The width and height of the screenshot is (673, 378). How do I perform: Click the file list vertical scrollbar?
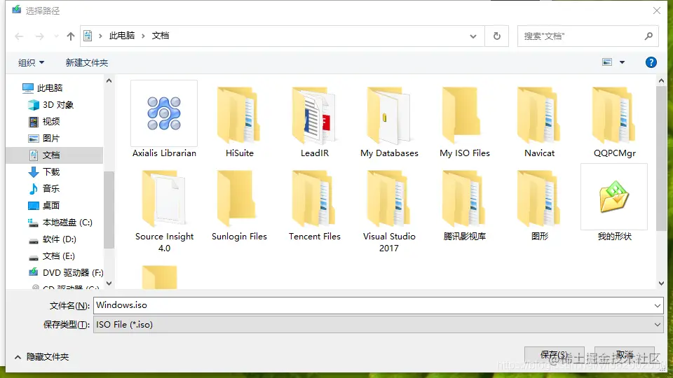tap(661, 159)
